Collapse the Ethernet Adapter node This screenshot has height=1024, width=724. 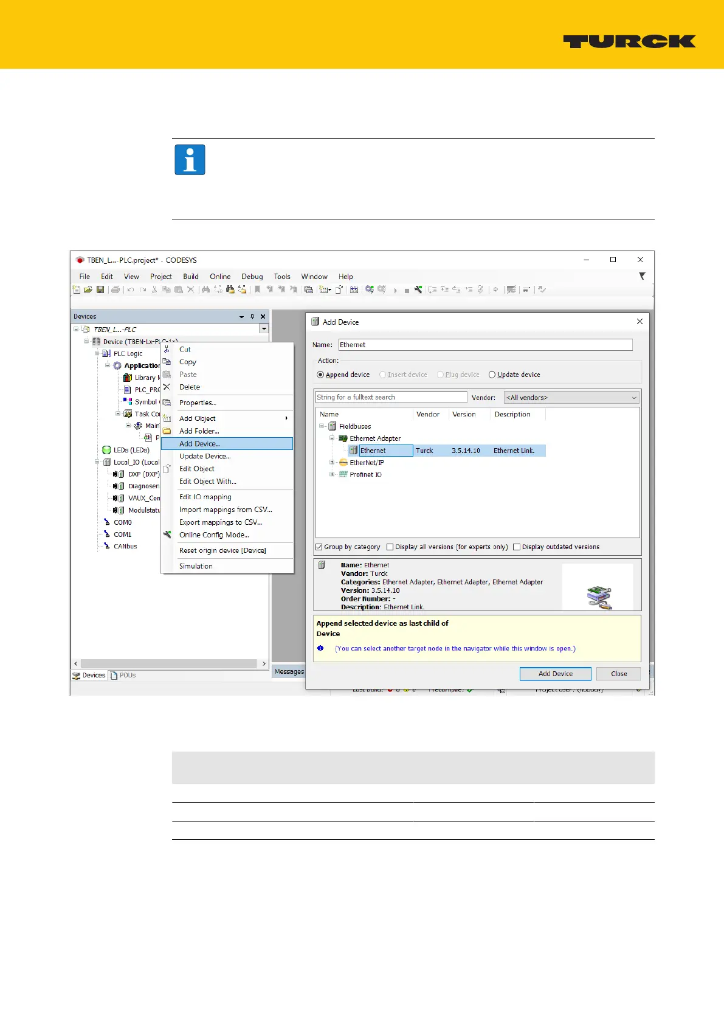[332, 438]
